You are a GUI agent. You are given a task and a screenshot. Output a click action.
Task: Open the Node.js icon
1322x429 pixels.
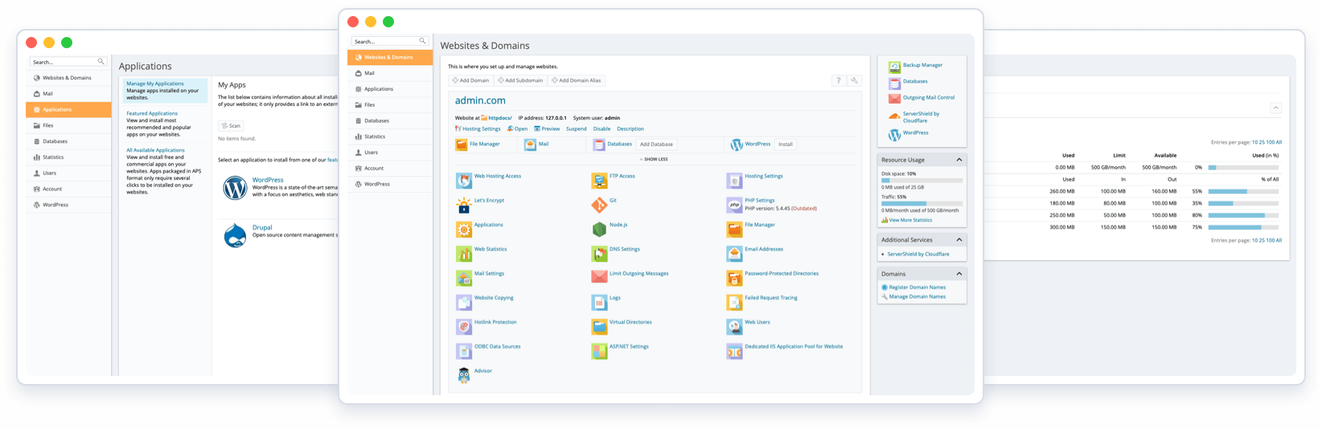click(x=599, y=230)
